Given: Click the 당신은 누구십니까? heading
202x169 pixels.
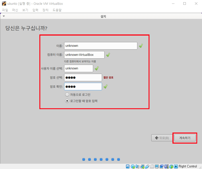Looking at the screenshot, I should tap(26, 28).
